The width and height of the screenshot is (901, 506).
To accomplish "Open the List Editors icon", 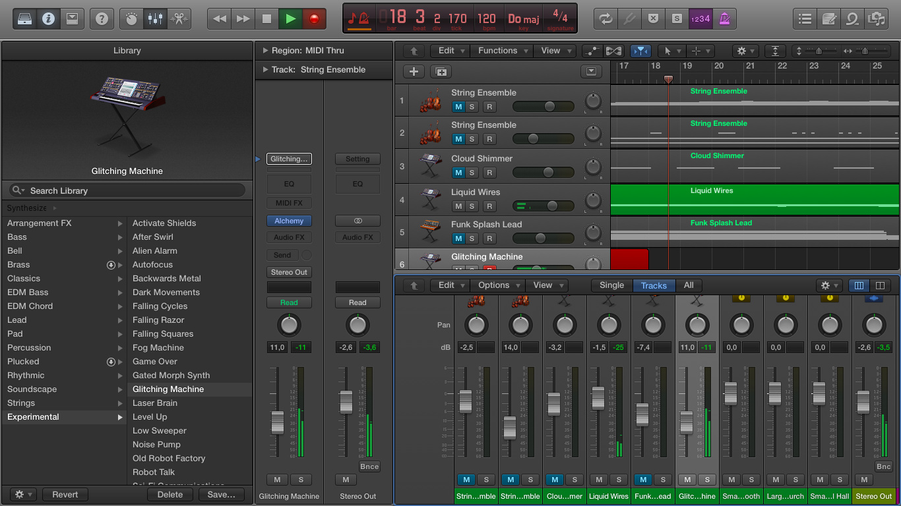I will 805,18.
